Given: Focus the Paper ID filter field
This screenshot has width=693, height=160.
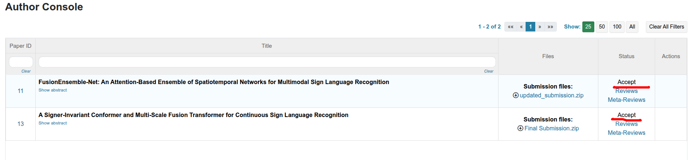Looking at the screenshot, I should pyautogui.click(x=21, y=62).
